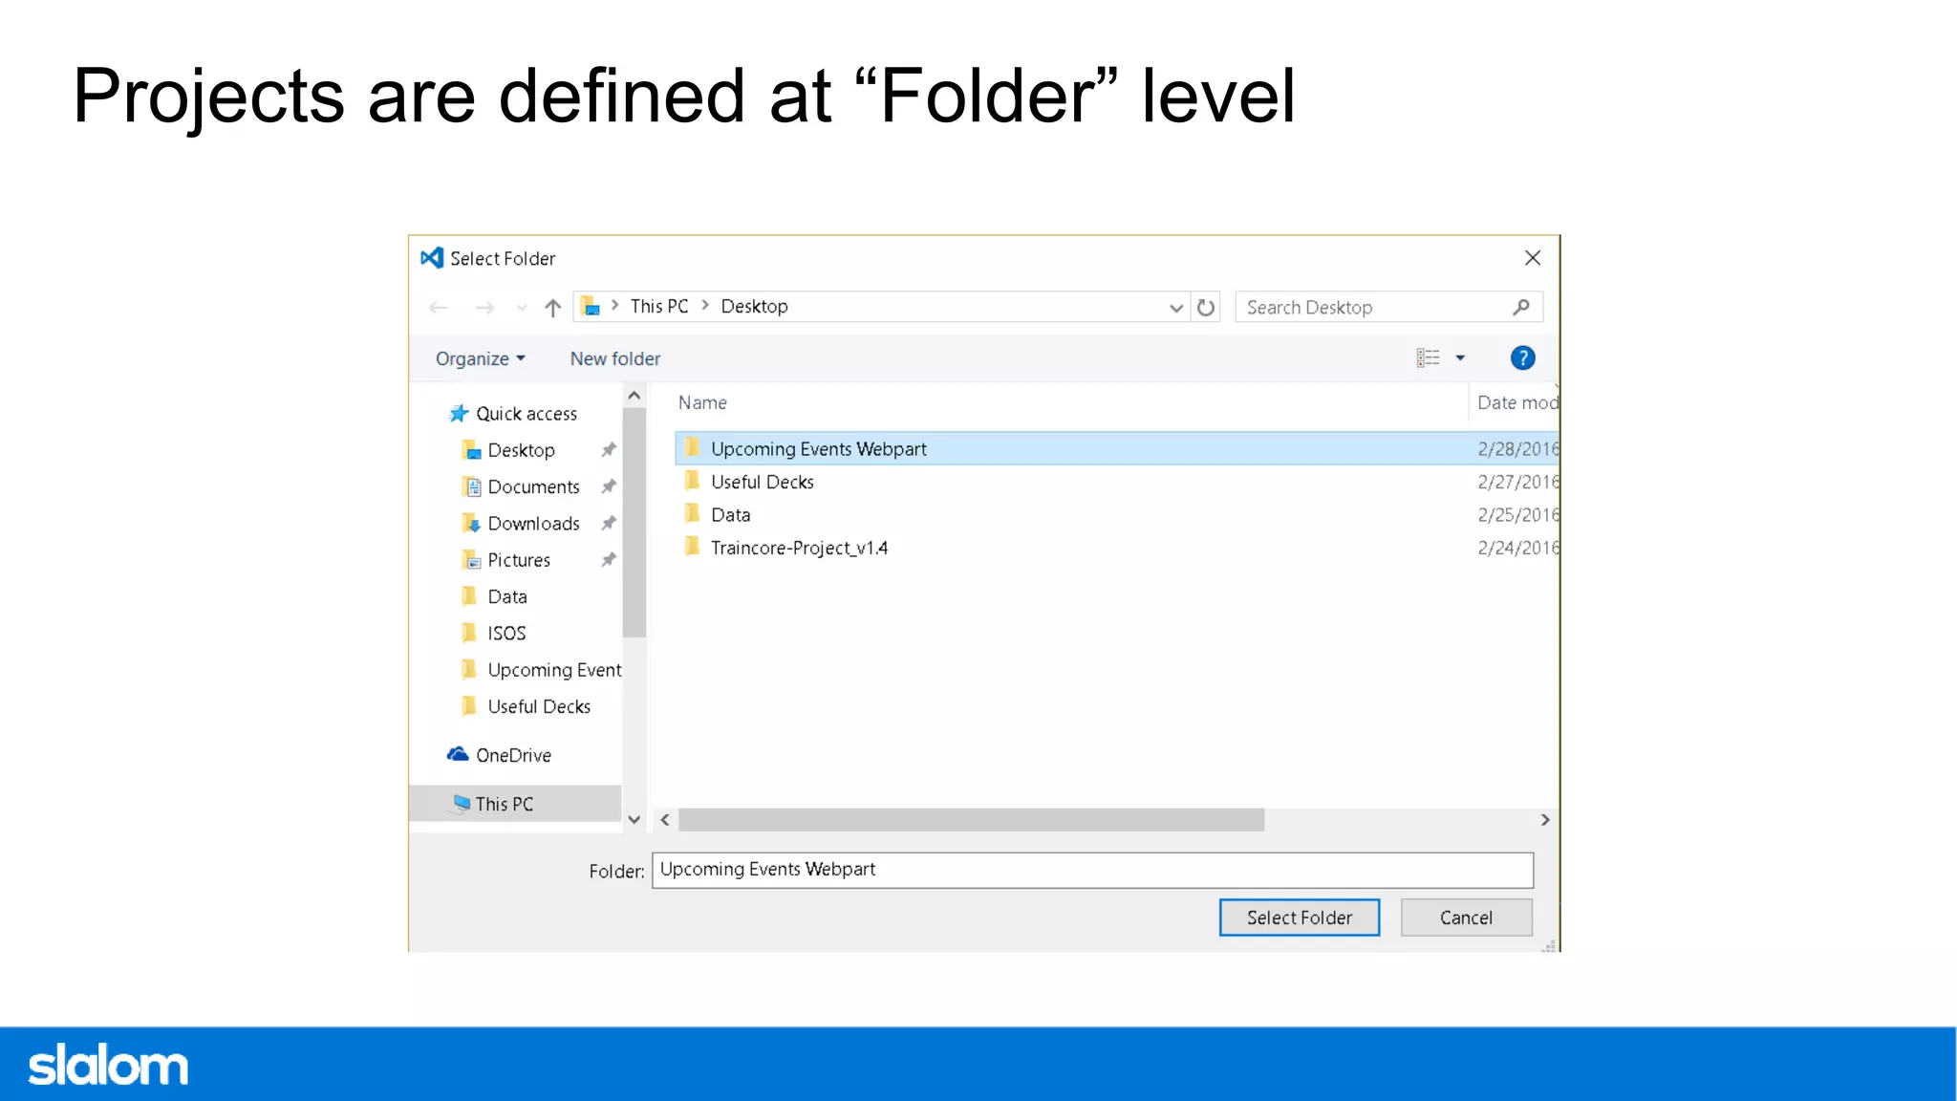
Task: Select the Traincore-Project_v1.4 folder
Action: click(799, 548)
